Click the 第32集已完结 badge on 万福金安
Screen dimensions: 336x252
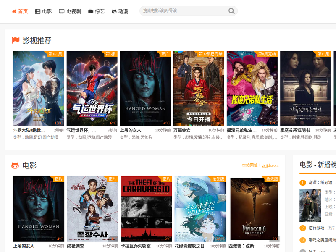(x=210, y=54)
